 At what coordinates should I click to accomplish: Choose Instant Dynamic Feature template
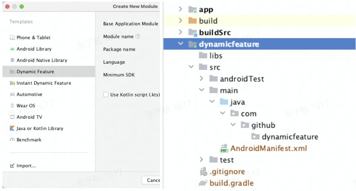pyautogui.click(x=44, y=83)
